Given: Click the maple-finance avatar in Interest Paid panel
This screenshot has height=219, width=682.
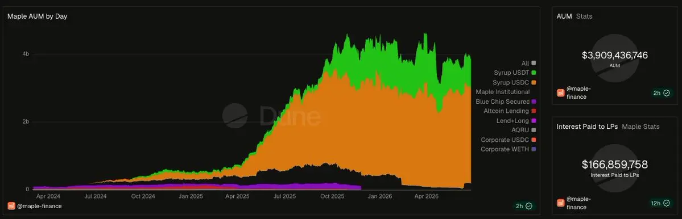Looking at the screenshot, I should click(x=561, y=203).
